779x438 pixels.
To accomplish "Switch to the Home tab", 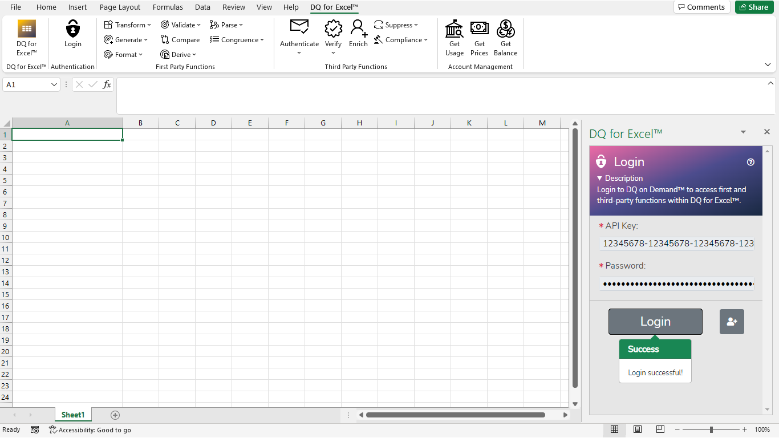I will pos(46,7).
